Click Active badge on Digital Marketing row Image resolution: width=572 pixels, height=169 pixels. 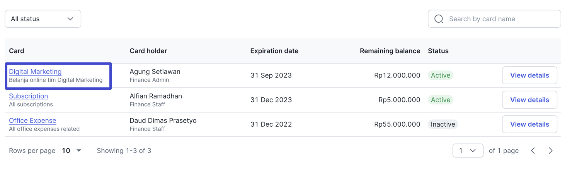441,75
